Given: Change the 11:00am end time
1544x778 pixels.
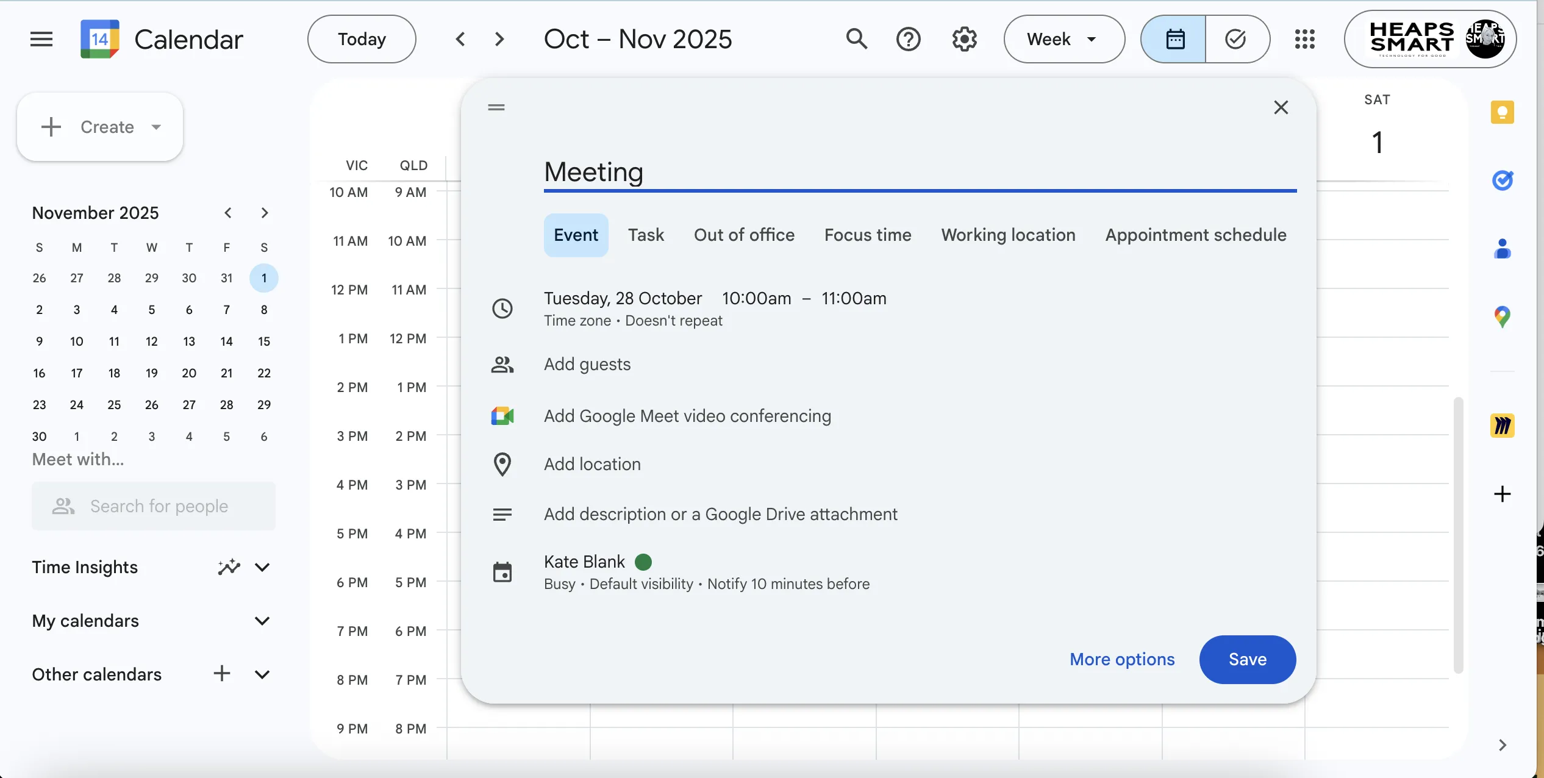Looking at the screenshot, I should click(854, 298).
